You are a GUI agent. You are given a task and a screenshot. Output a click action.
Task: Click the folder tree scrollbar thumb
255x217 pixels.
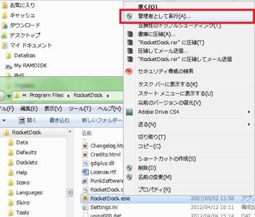[70, 193]
